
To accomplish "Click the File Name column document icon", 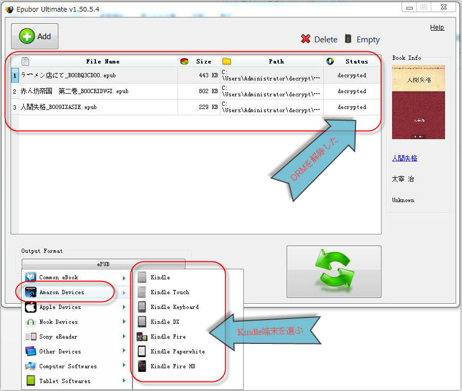I will pos(25,61).
